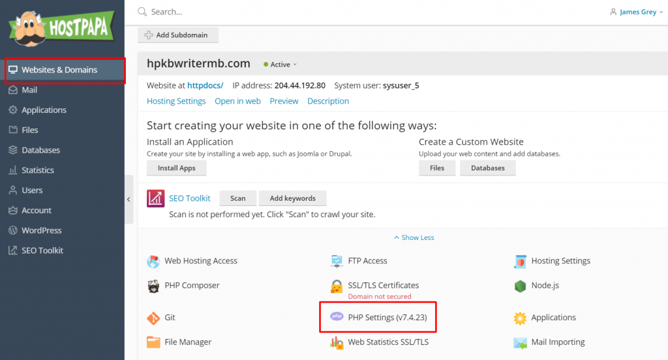
Task: Click the Install Apps button
Action: pyautogui.click(x=177, y=168)
